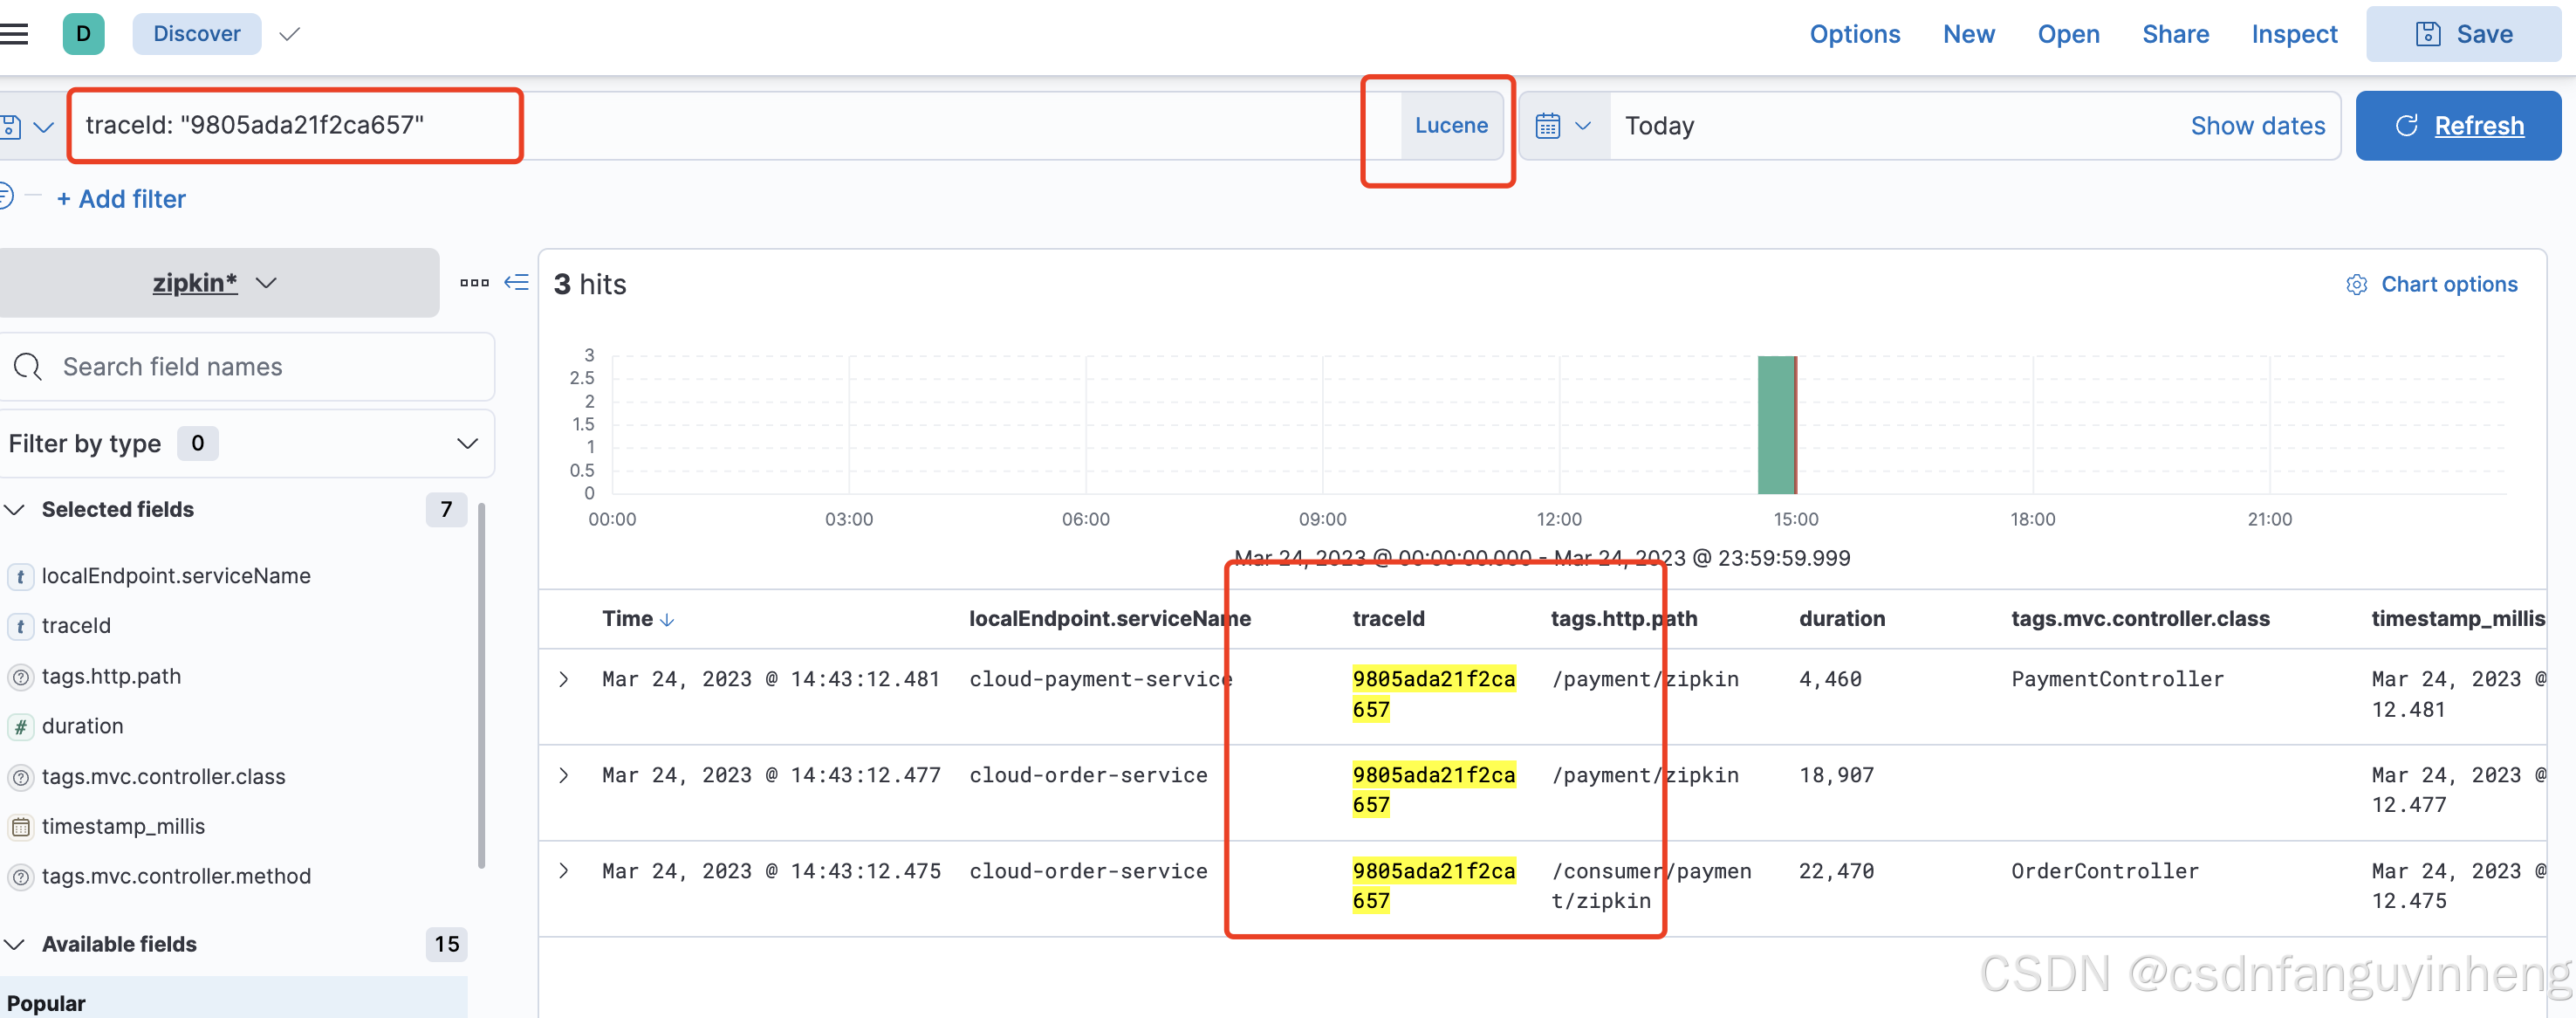The image size is (2576, 1018).
Task: Click the number type icon beside duration
Action: (20, 728)
